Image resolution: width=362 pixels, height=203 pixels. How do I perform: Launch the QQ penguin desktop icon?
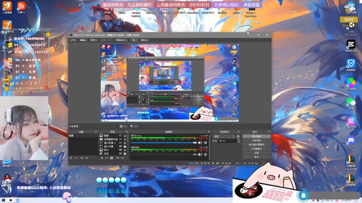pyautogui.click(x=7, y=178)
